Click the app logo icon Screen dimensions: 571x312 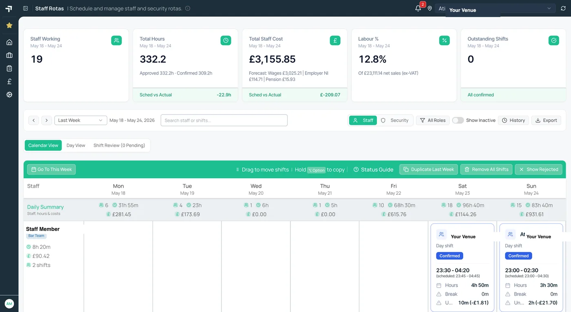[9, 9]
